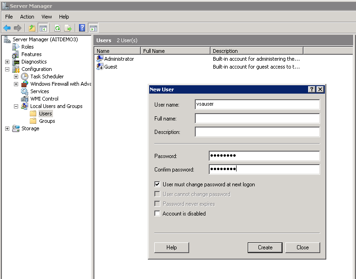The width and height of the screenshot is (356, 279).
Task: Uncheck User must change password at next logon
Action: click(x=158, y=184)
